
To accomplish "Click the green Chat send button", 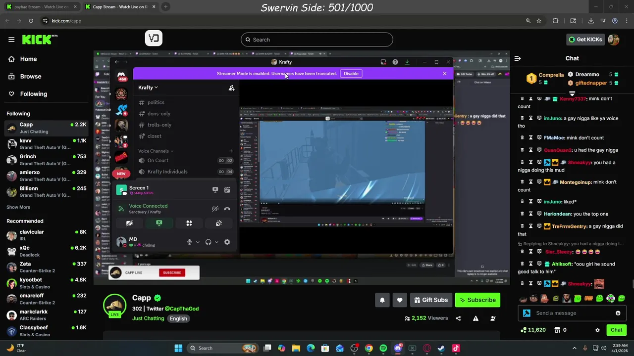I will pos(616,330).
